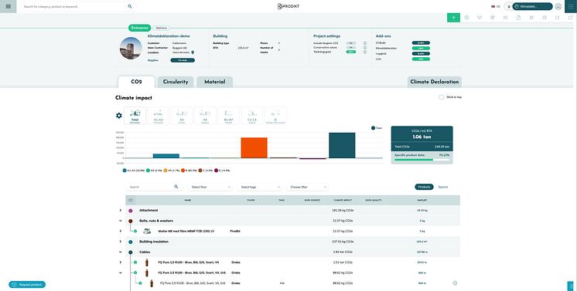Open the document icon in toolbar
The height and width of the screenshot is (291, 577).
pos(518,17)
